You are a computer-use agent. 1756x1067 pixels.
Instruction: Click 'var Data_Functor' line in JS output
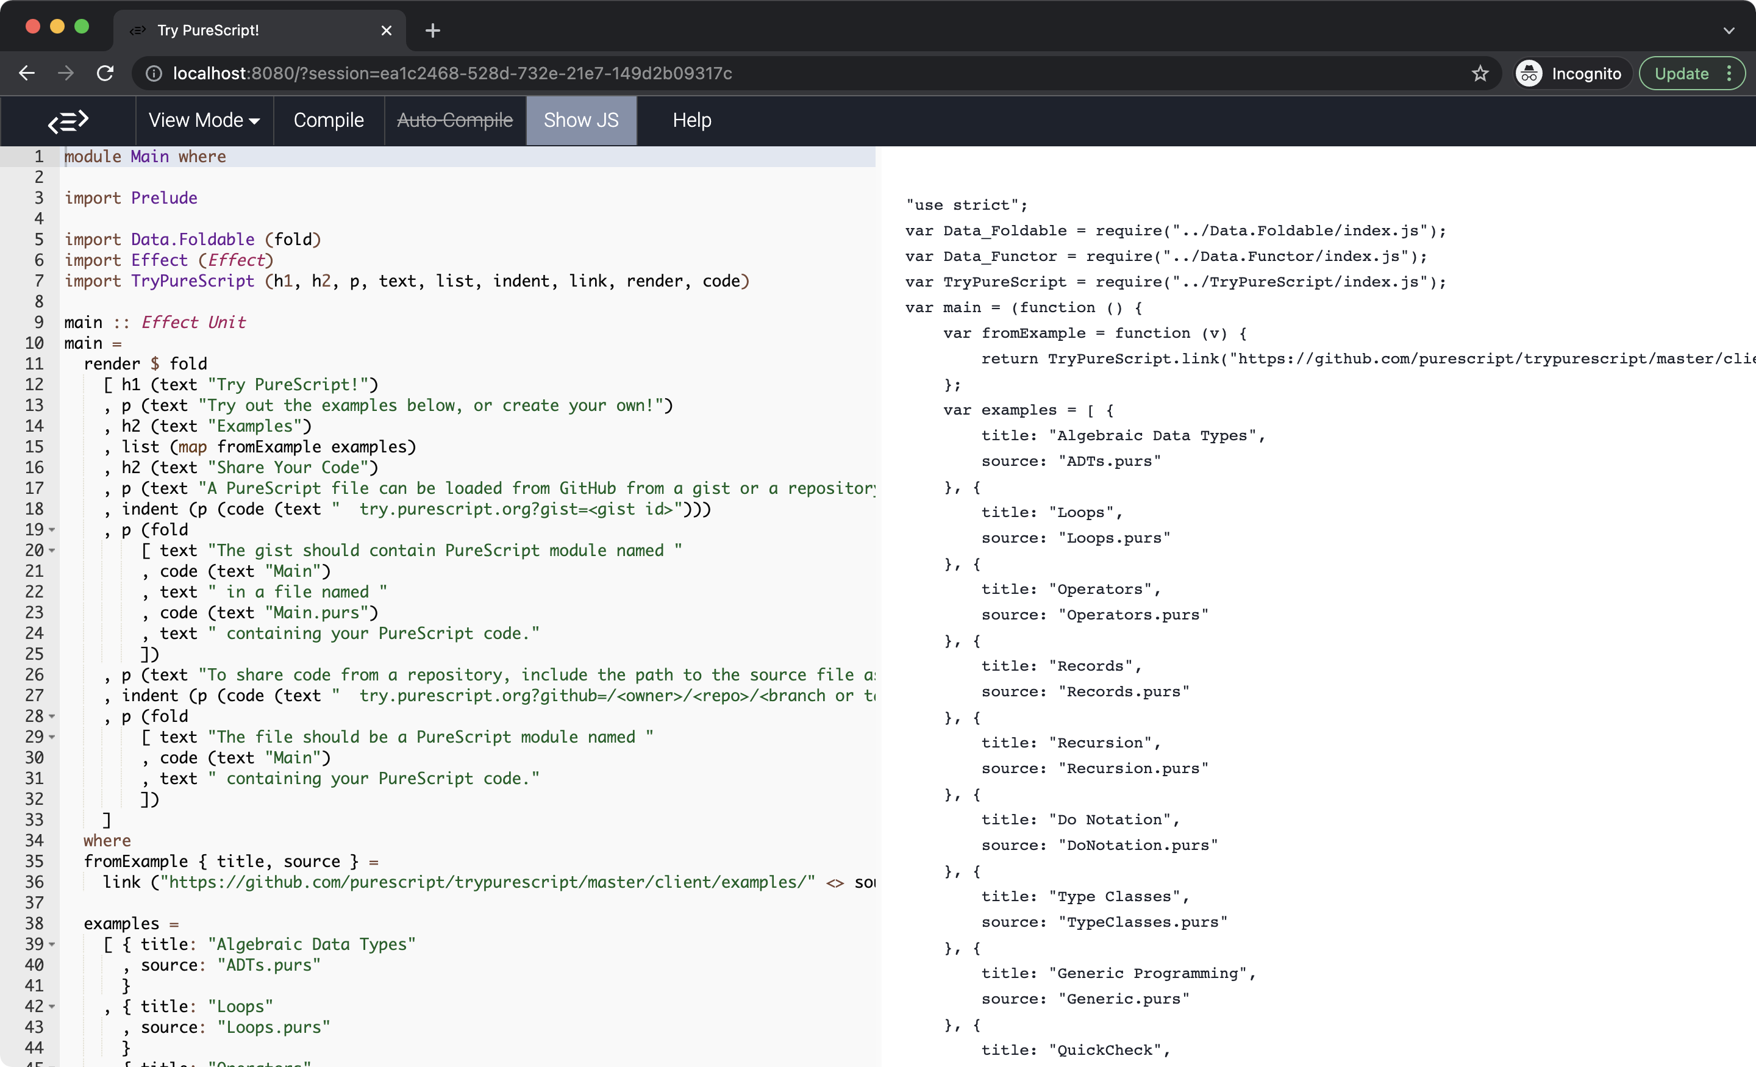[x=1166, y=257]
